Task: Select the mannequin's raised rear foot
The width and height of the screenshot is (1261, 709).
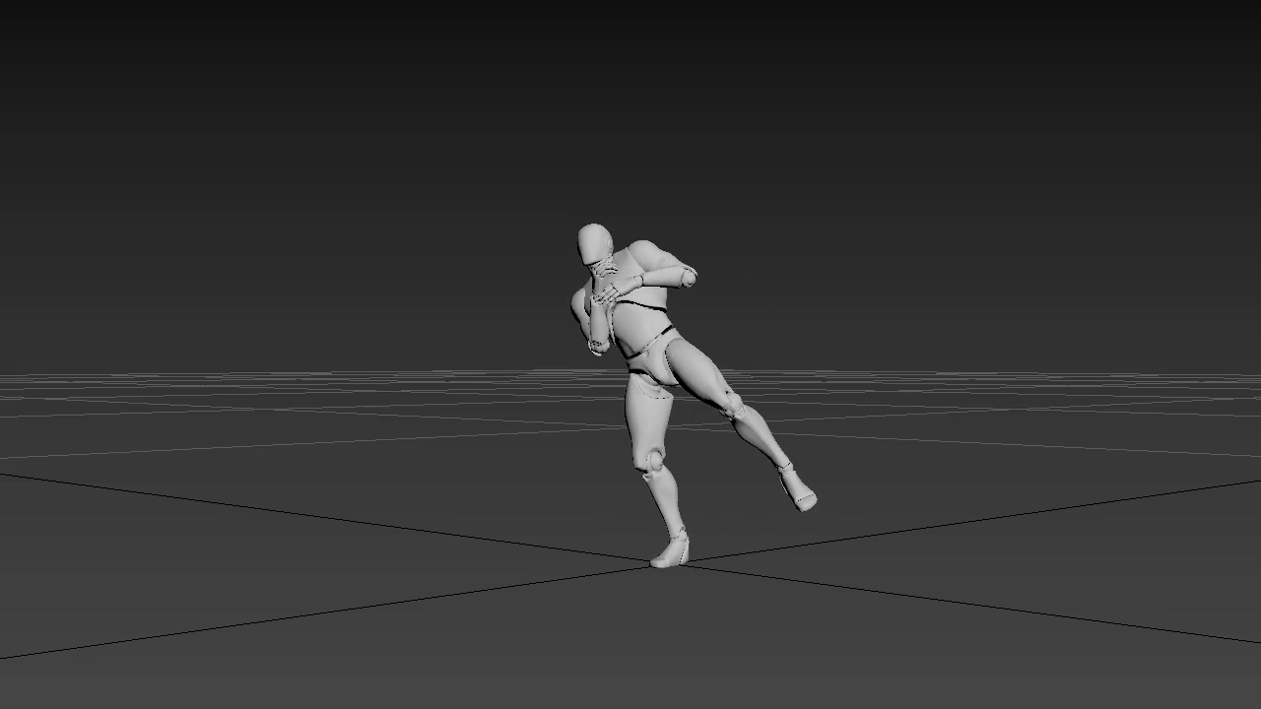Action: (x=798, y=489)
